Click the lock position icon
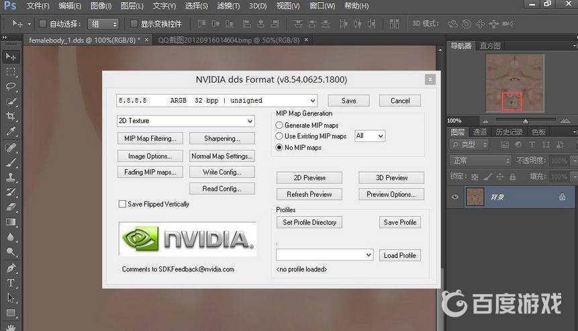Viewport: 578px width, 331px height. pyautogui.click(x=500, y=177)
